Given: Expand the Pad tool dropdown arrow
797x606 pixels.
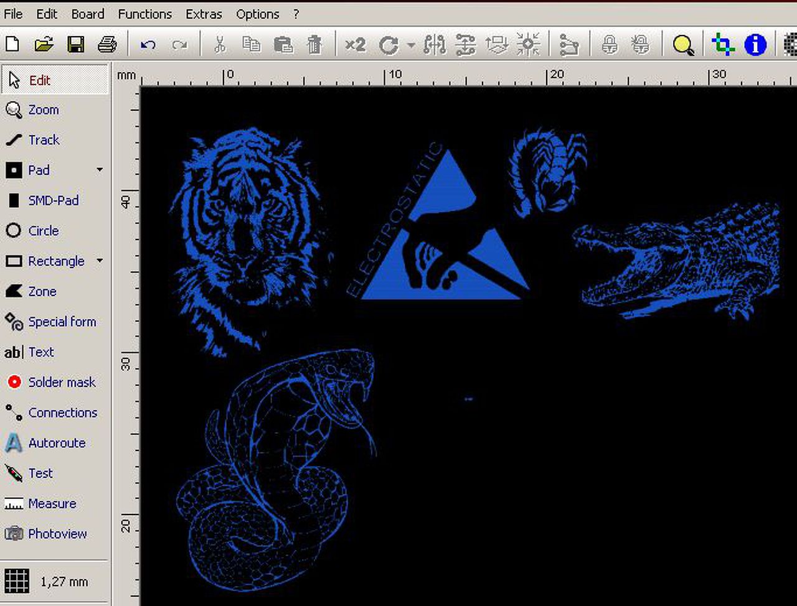Looking at the screenshot, I should [x=100, y=170].
